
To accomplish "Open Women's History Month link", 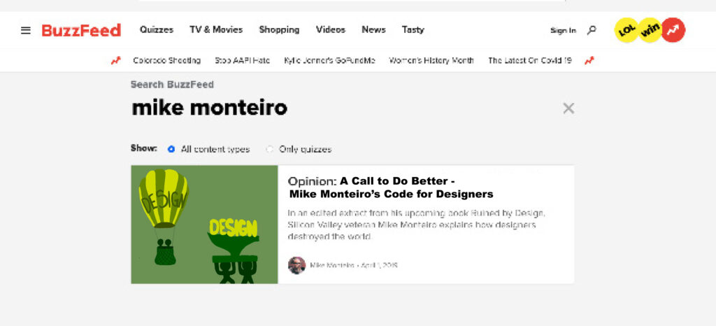I will pos(431,60).
